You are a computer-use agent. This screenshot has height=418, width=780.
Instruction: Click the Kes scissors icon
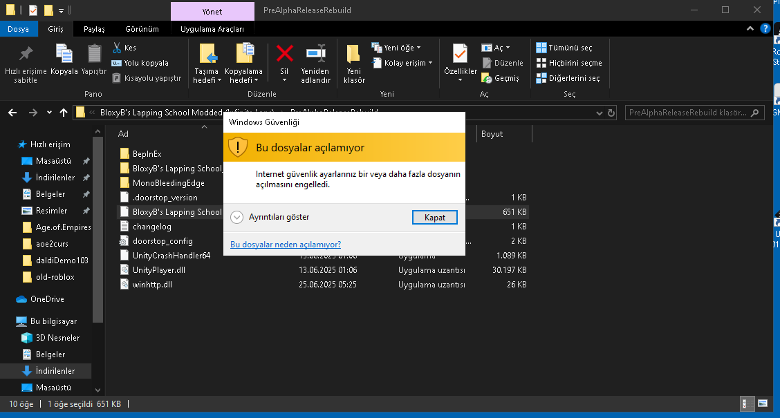pos(117,48)
